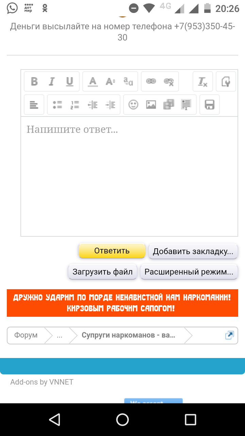Click the remove formatting icon
The width and height of the screenshot is (245, 436).
point(203,82)
